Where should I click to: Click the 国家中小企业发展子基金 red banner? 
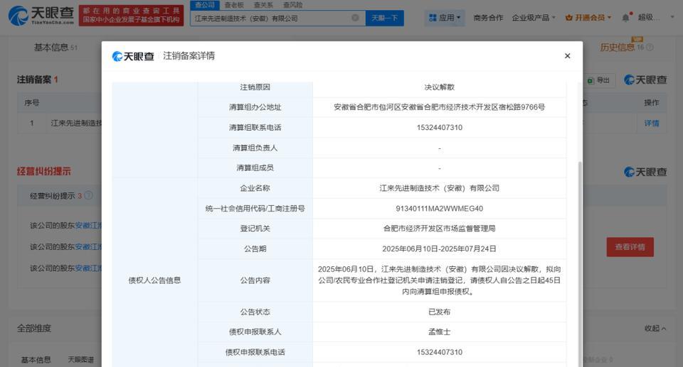131,15
